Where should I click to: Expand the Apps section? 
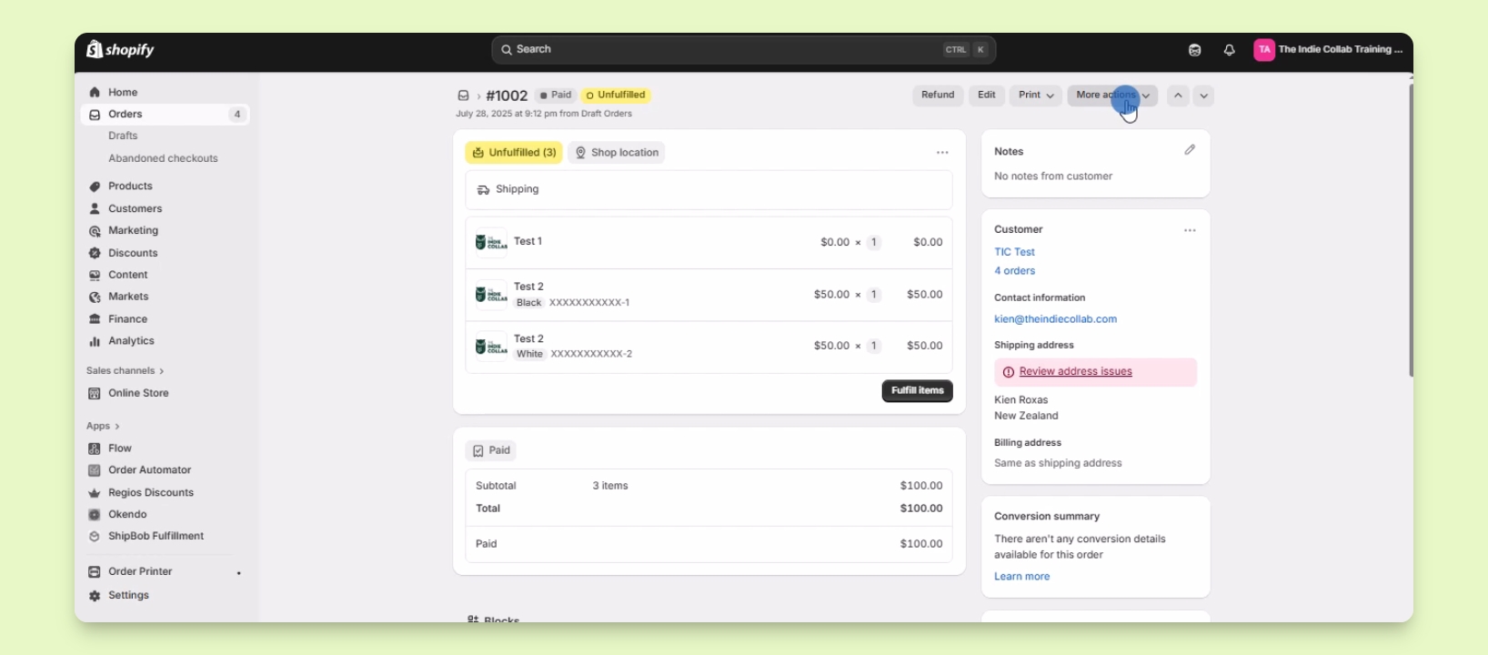coord(103,427)
